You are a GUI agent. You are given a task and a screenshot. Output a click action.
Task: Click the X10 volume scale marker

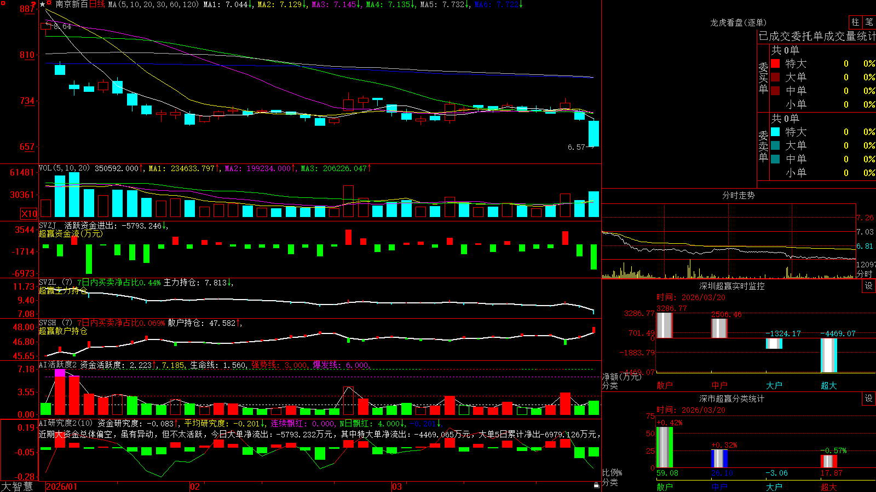(x=29, y=214)
